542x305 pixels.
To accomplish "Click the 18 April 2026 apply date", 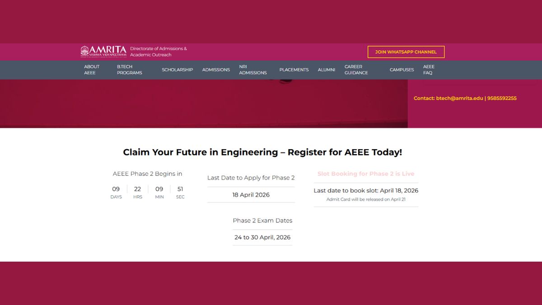I will pyautogui.click(x=251, y=195).
